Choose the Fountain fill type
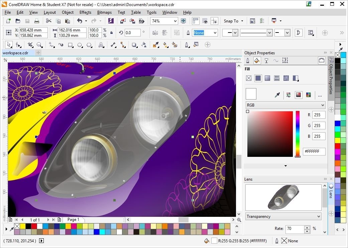 click(x=267, y=78)
